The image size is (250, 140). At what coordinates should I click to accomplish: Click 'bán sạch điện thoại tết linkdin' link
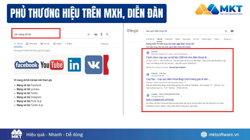click(x=178, y=47)
